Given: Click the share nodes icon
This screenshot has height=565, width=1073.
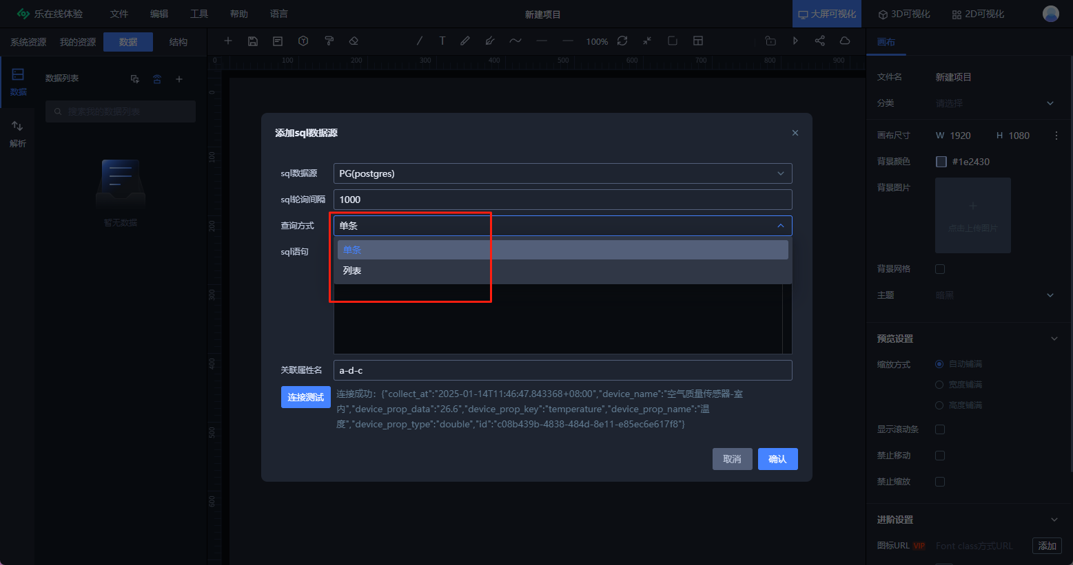Looking at the screenshot, I should click(x=819, y=41).
